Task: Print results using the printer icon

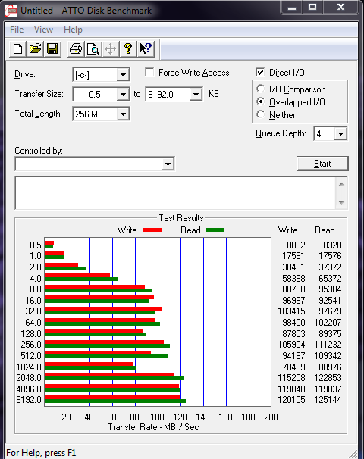Action: tap(76, 48)
